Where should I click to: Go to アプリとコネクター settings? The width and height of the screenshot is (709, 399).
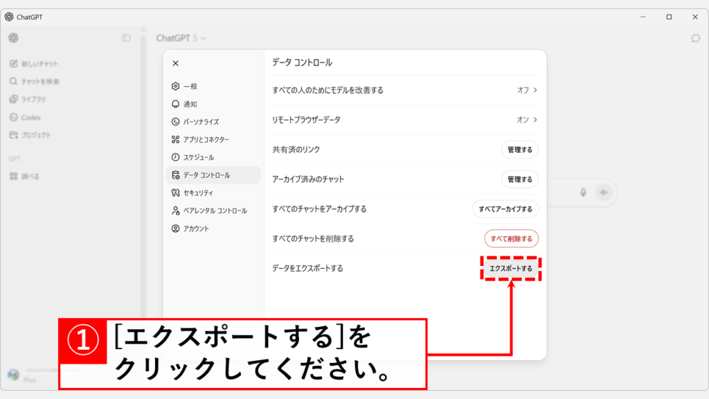[206, 139]
